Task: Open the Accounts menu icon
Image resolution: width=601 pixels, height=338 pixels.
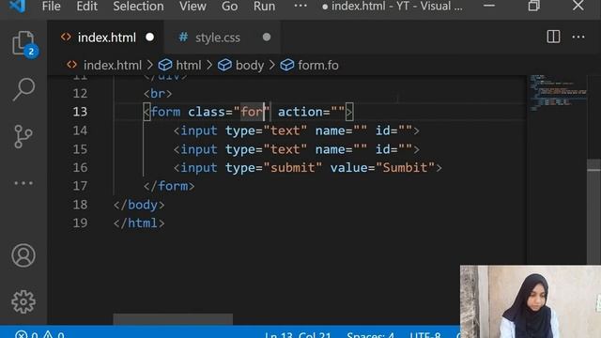Action: tap(23, 255)
